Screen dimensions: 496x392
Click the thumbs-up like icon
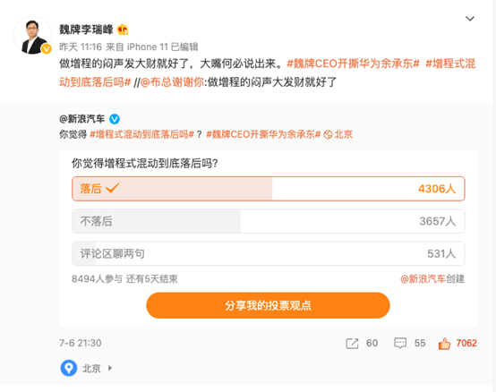(x=444, y=344)
